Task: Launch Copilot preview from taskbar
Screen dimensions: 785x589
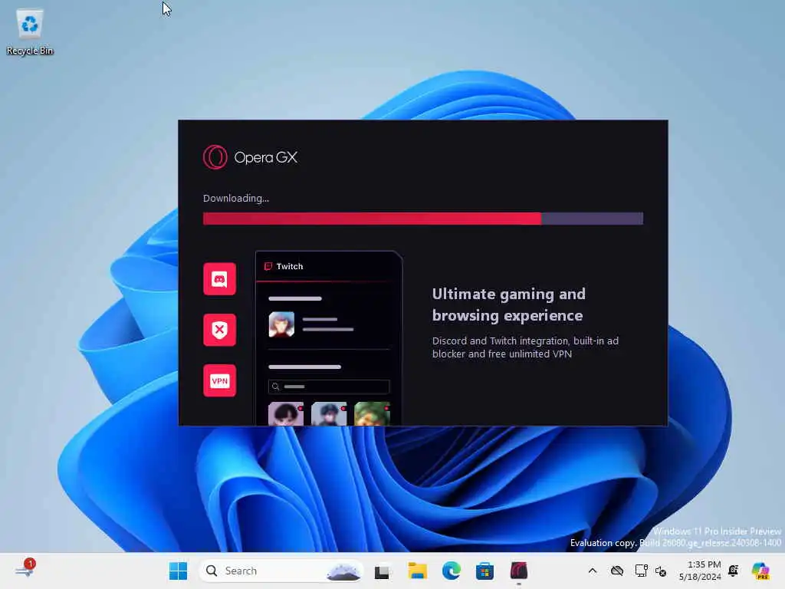Action: 760,571
